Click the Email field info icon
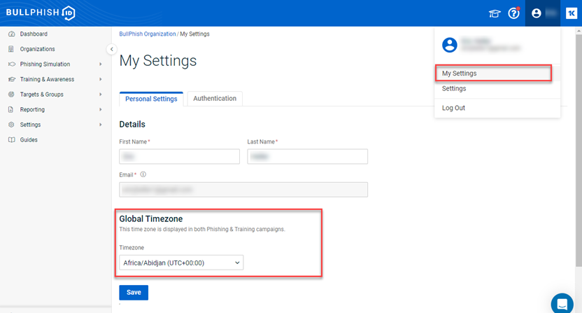The image size is (582, 313). click(x=143, y=174)
